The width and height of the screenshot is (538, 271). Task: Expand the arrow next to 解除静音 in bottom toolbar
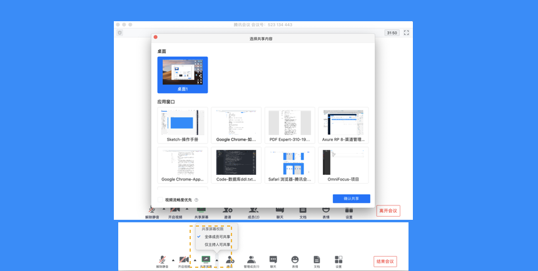click(x=173, y=260)
